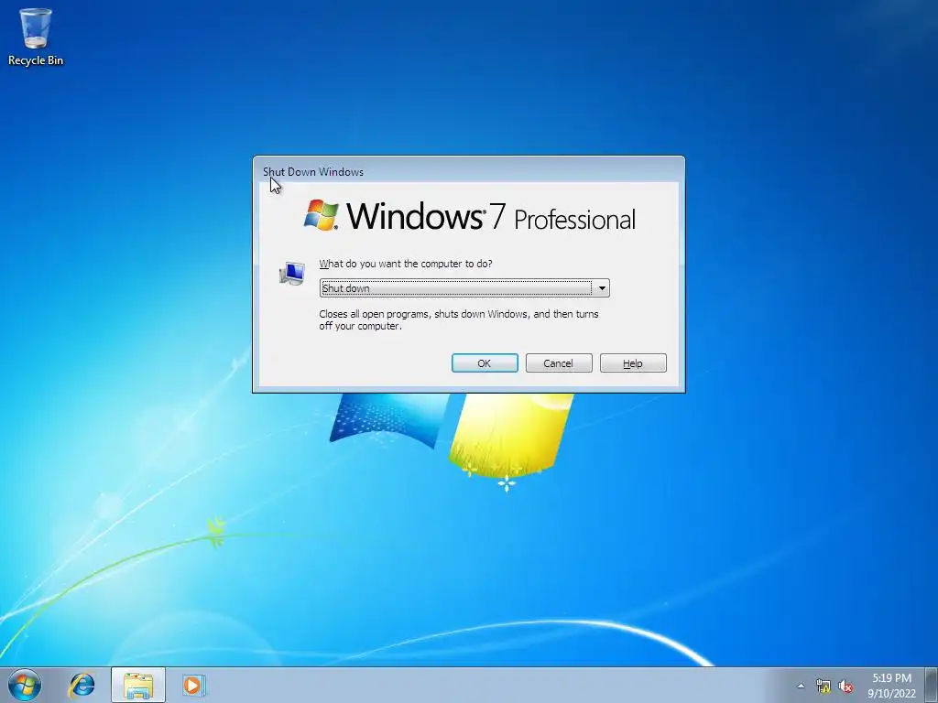This screenshot has height=703, width=938.
Task: Click the muted volume tray icon
Action: 845,686
